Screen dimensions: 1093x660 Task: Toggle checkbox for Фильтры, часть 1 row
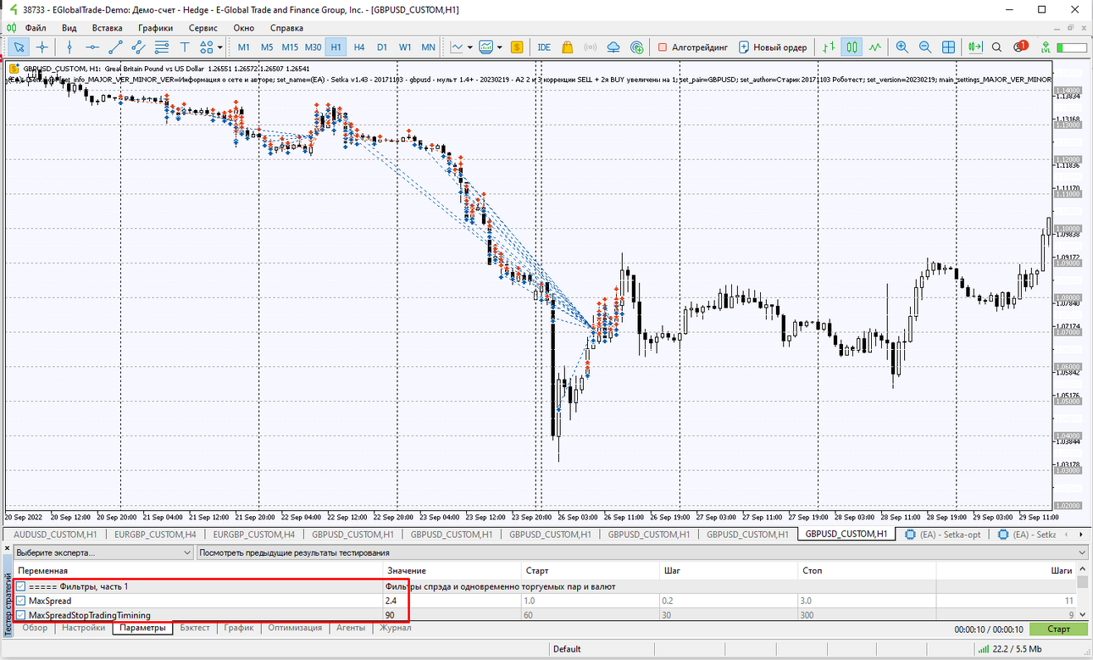tap(21, 586)
